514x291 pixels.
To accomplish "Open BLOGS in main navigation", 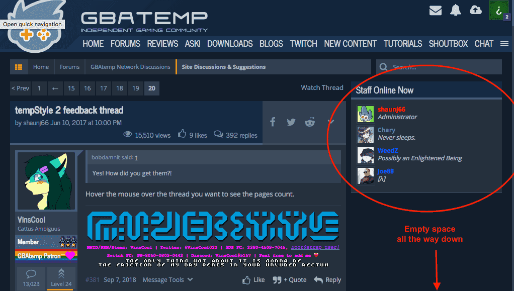I will (x=271, y=44).
